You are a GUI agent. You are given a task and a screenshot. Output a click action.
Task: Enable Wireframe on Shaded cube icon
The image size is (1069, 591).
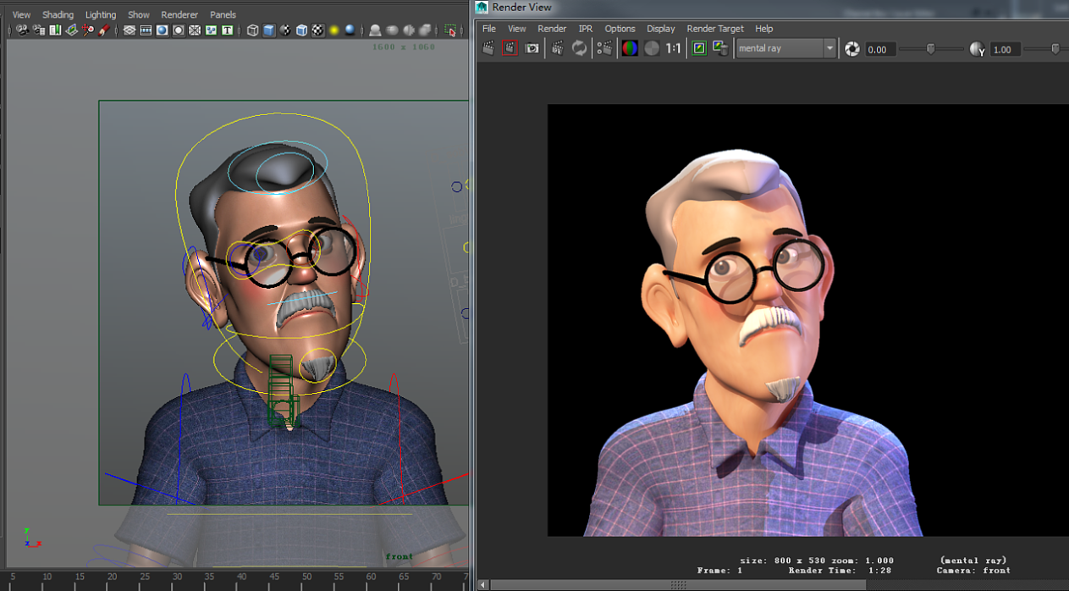(x=301, y=30)
